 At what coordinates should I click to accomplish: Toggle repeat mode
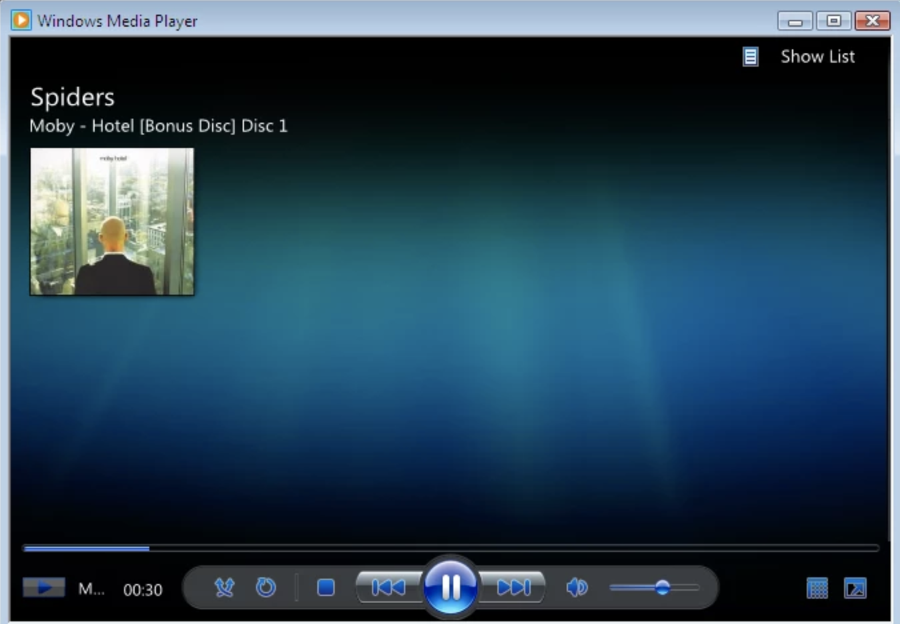266,587
